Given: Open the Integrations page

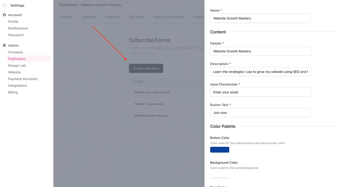Looking at the screenshot, I should (17, 86).
